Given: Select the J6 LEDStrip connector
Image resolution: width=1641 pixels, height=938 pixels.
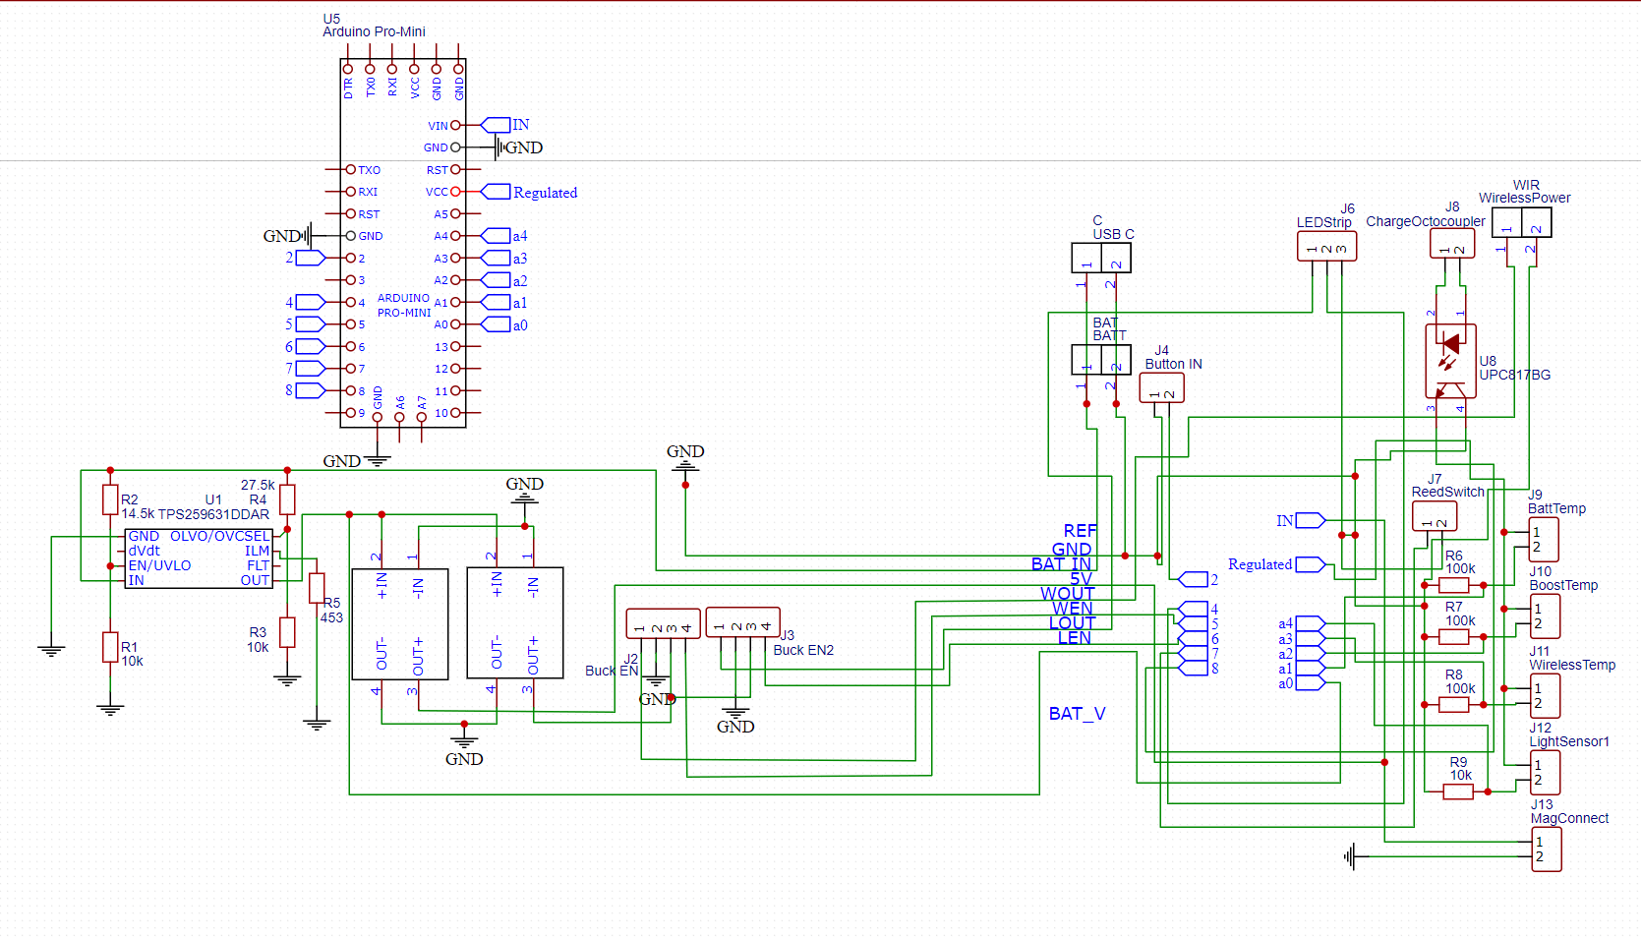Looking at the screenshot, I should 1326,246.
